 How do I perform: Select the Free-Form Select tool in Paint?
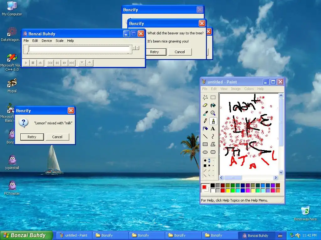pyautogui.click(x=205, y=97)
